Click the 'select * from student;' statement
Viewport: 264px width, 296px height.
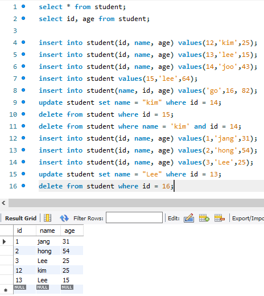click(x=82, y=7)
